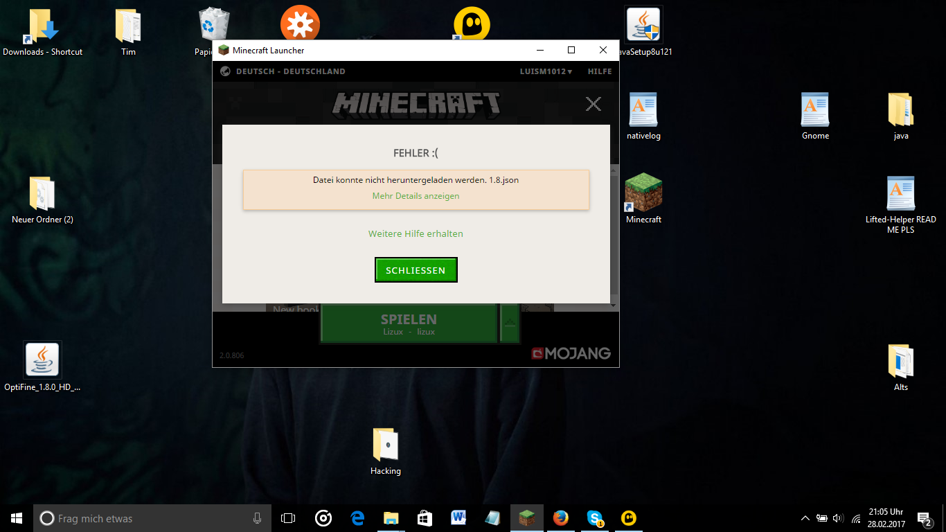
Task: Click the Minecraft taskbar icon
Action: pos(527,518)
